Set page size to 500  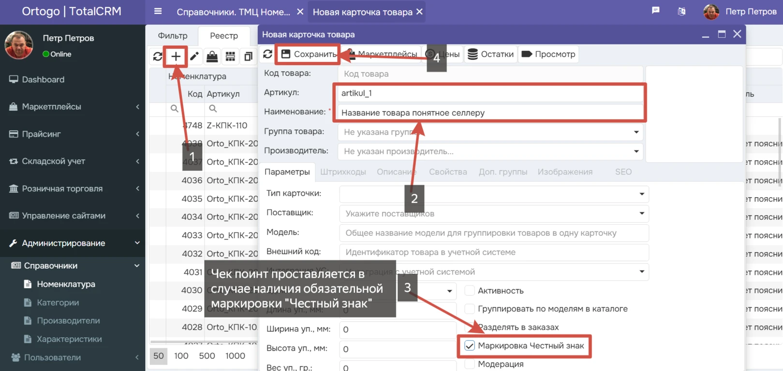click(207, 356)
